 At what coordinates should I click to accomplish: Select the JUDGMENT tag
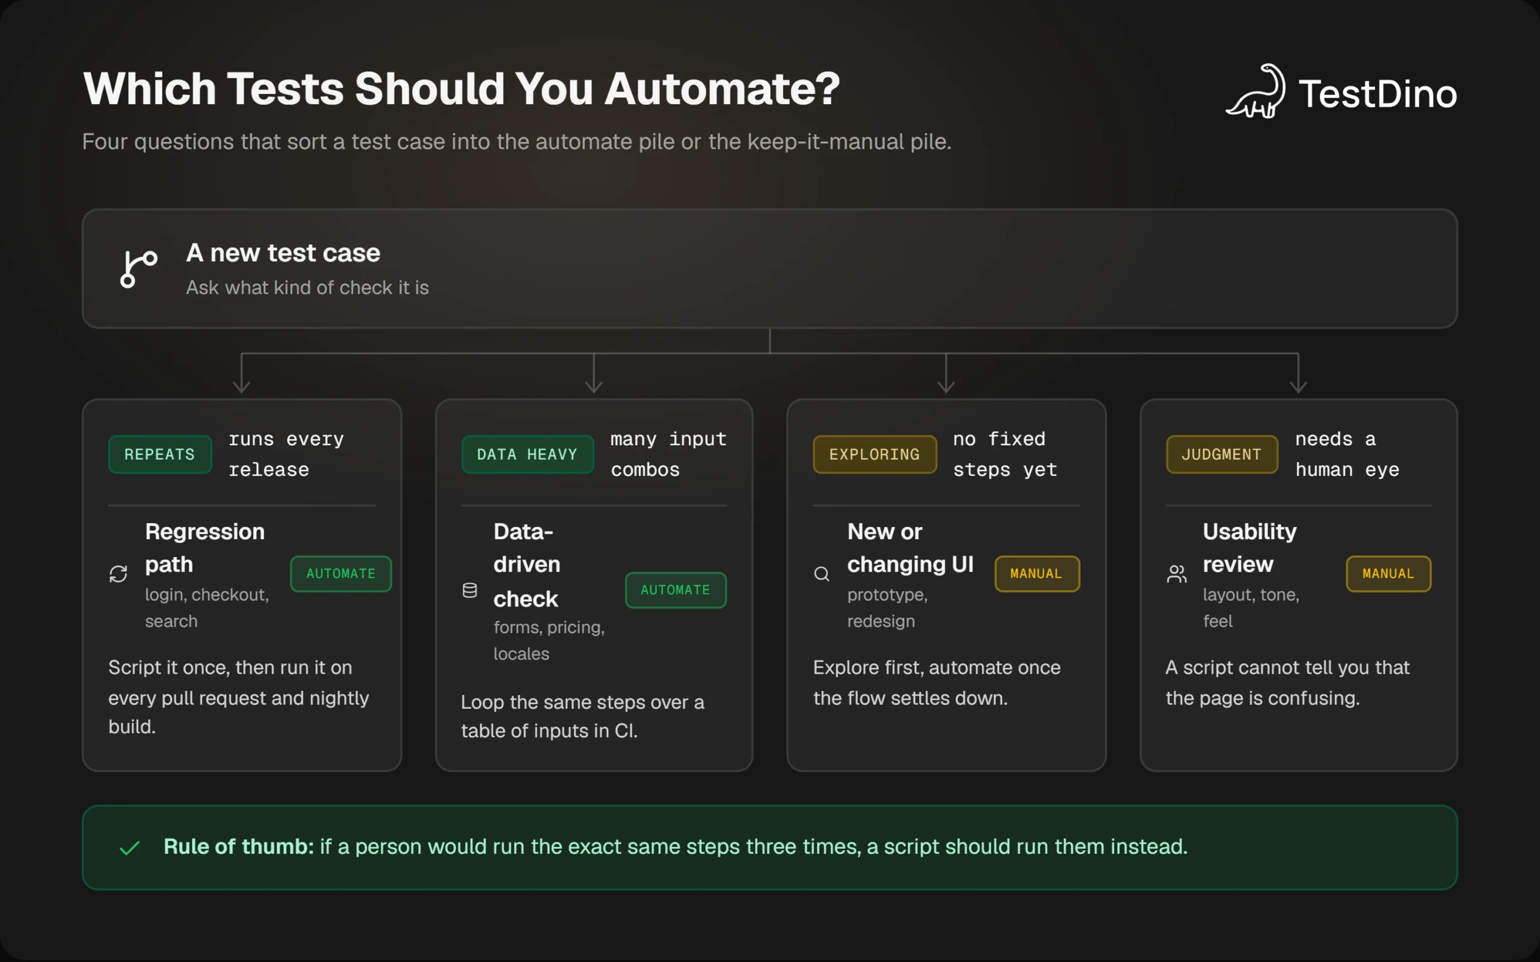[x=1221, y=454]
